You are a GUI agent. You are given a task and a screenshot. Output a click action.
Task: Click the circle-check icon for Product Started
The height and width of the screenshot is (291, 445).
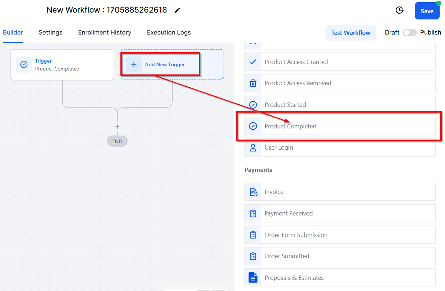point(253,105)
